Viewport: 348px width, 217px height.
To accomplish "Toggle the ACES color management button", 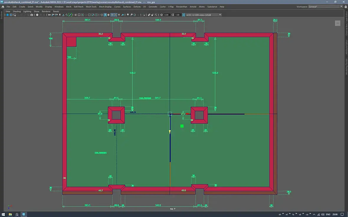I will tap(183, 15).
